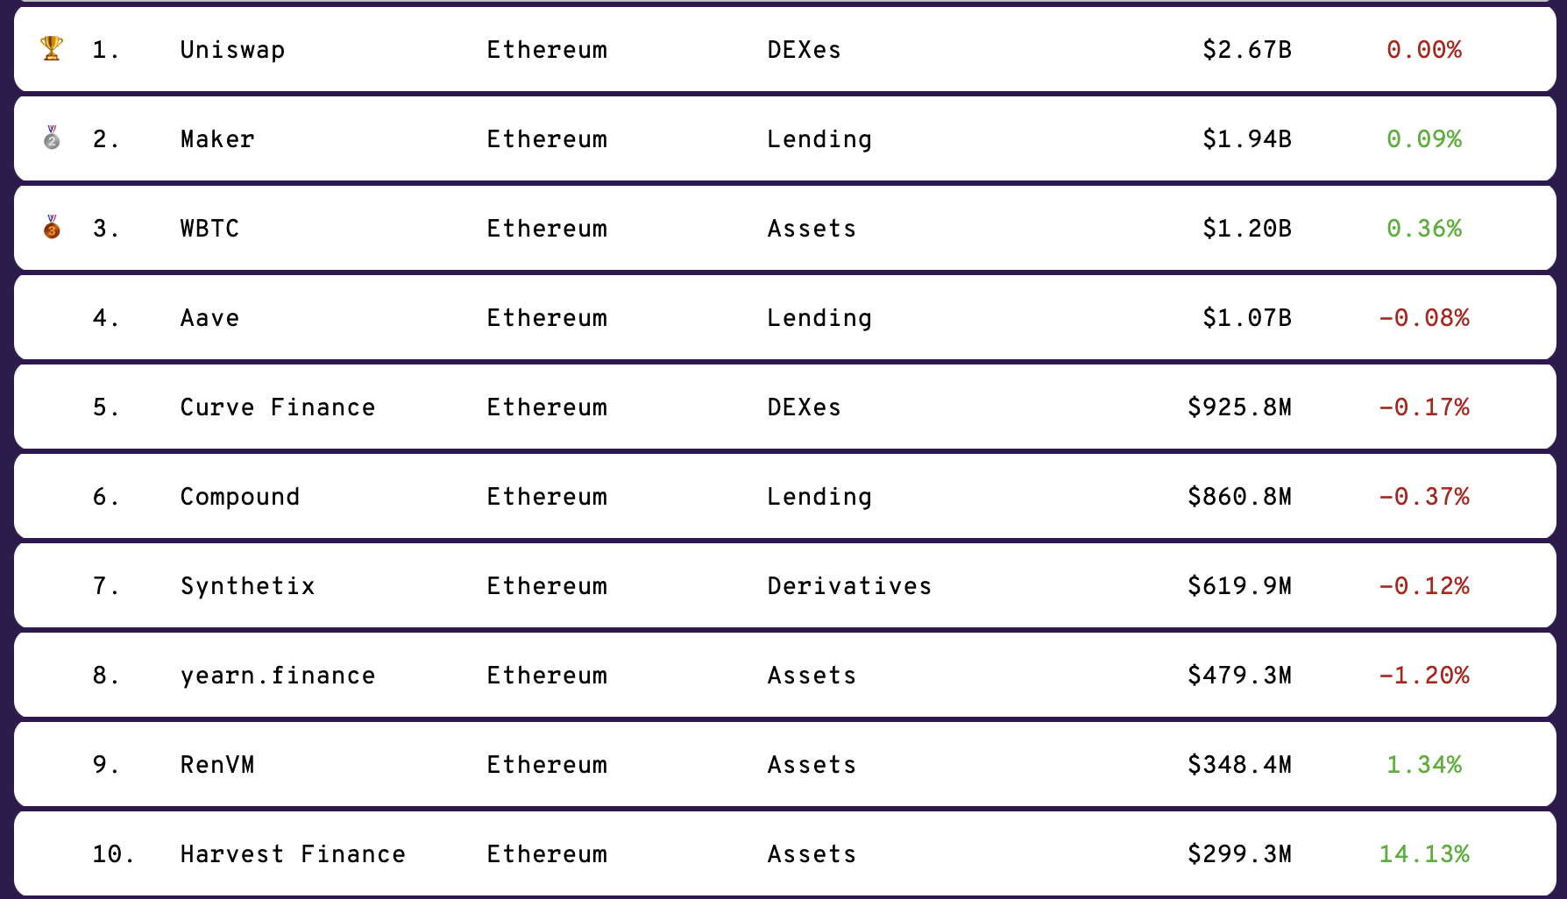Viewport: 1567px width, 899px height.
Task: Select the Synthetix project name
Action: 247,586
